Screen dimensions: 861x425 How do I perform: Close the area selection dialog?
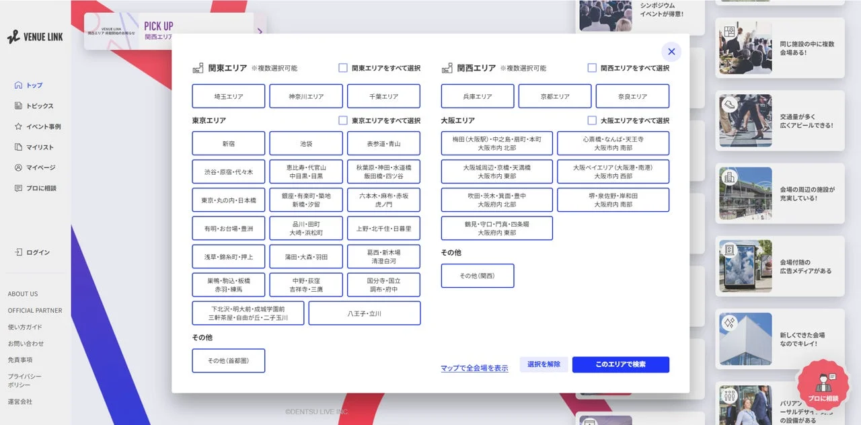[x=671, y=52]
